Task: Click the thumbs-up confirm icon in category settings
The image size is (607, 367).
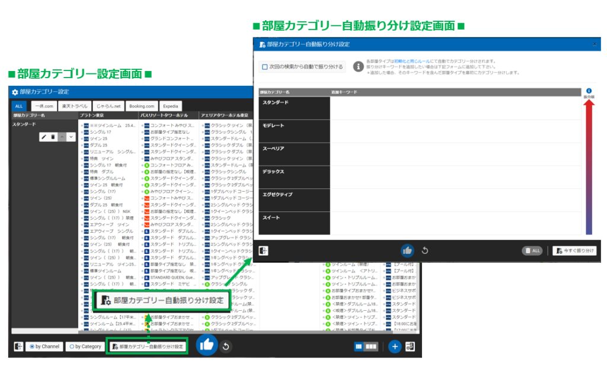Action: tap(206, 346)
